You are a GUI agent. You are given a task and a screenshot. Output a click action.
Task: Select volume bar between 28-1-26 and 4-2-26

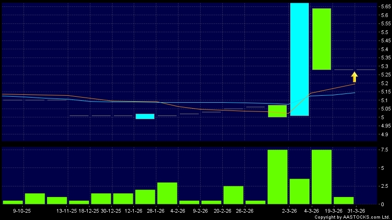167,193
